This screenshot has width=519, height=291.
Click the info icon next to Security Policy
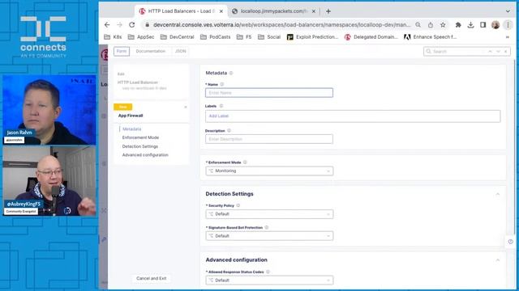[238, 205]
